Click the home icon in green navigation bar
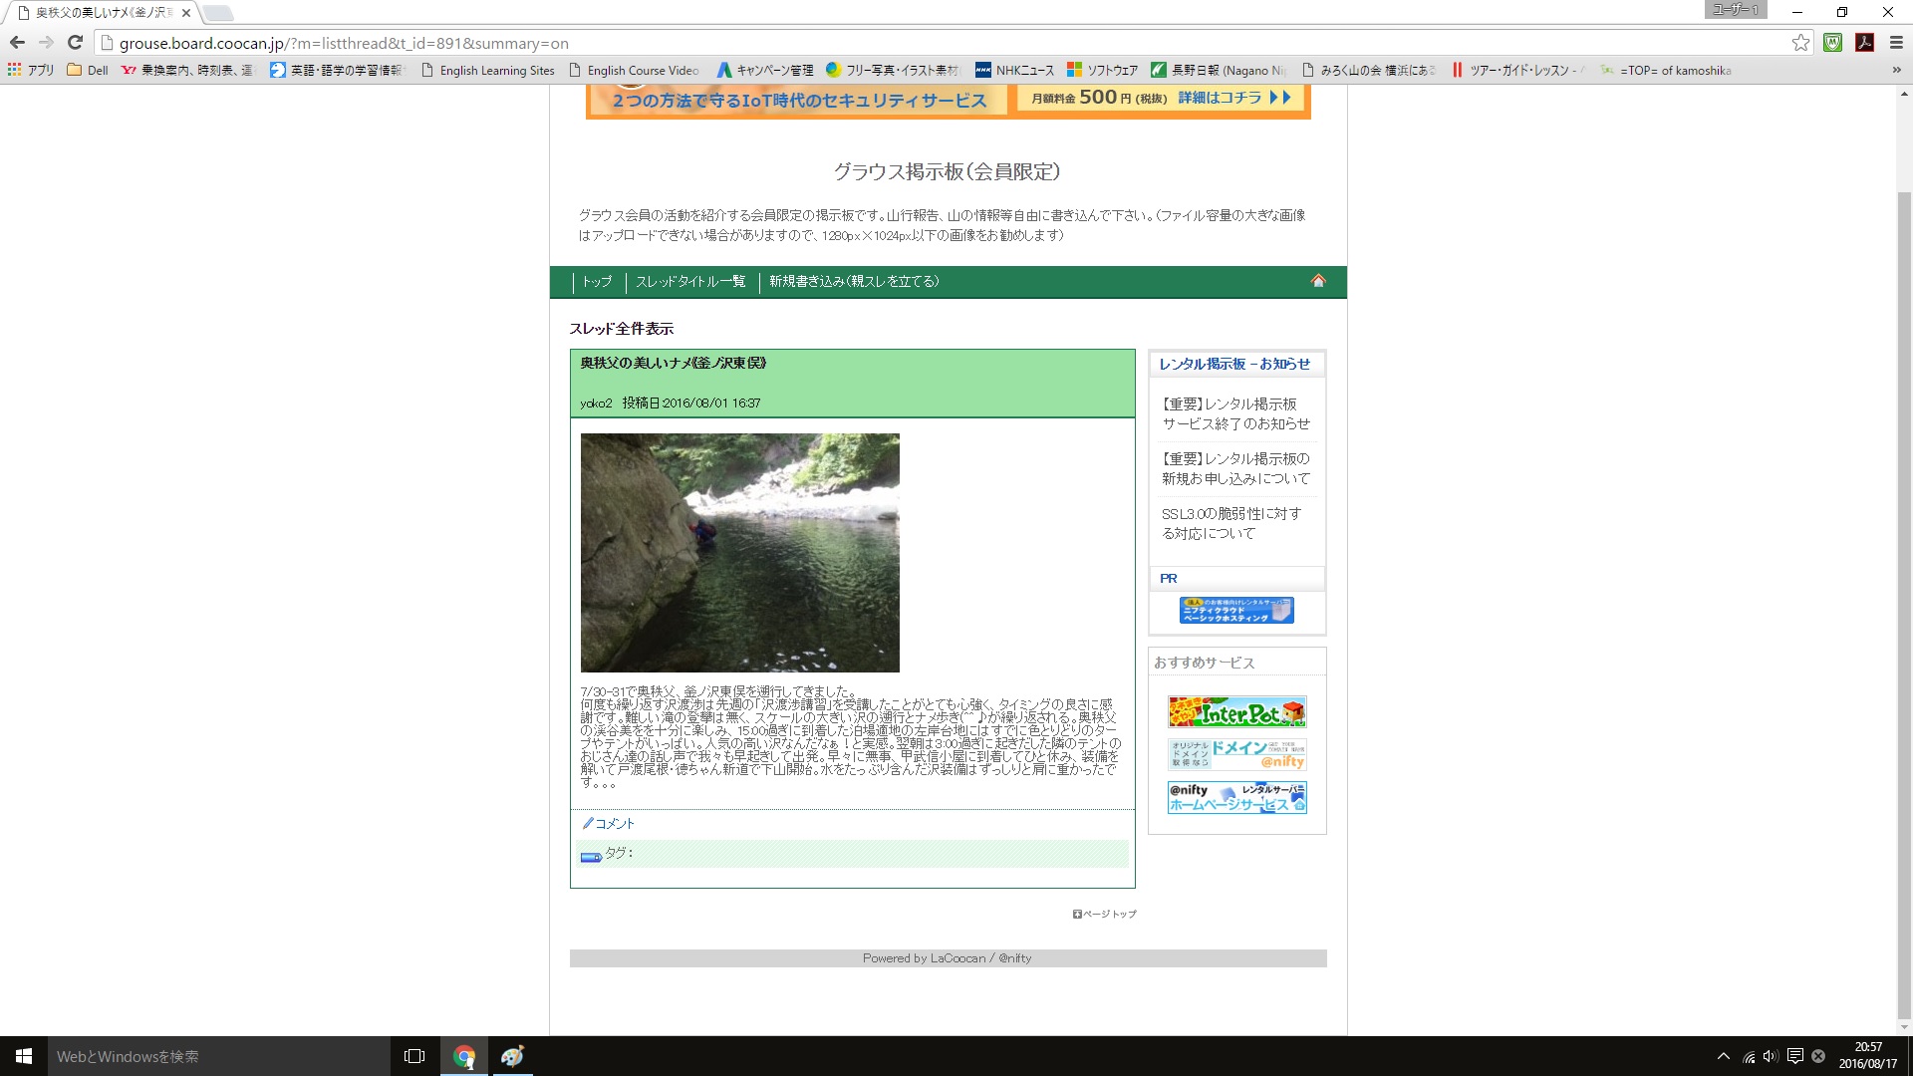1913x1076 pixels. point(1318,281)
